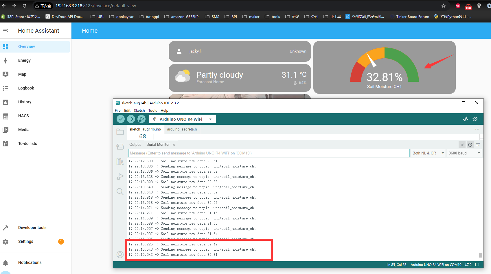The height and width of the screenshot is (274, 491).
Task: Go back in the browser
Action: click(4, 6)
